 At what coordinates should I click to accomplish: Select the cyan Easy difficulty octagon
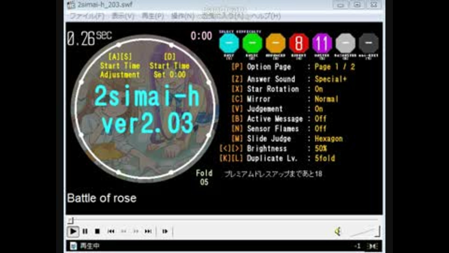pyautogui.click(x=229, y=43)
